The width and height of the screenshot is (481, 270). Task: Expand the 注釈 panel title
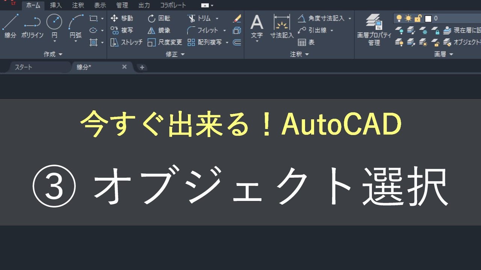point(299,54)
